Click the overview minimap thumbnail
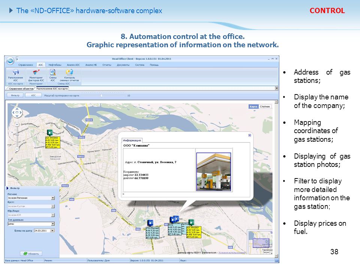The width and height of the screenshot is (360, 270). [259, 243]
